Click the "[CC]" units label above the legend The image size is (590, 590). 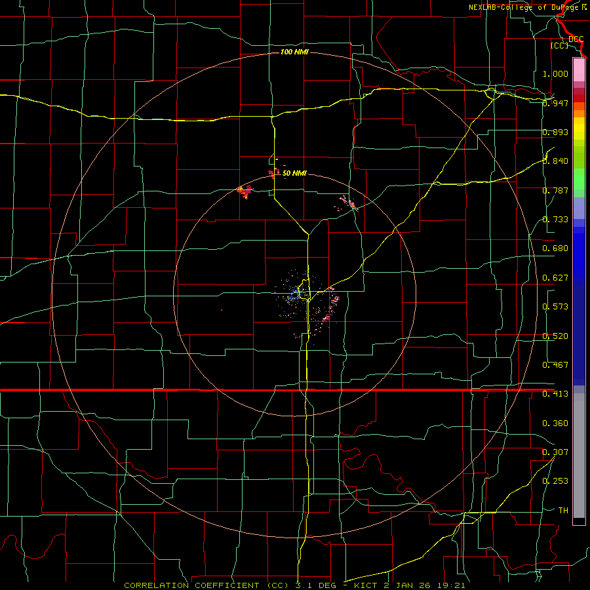[559, 45]
